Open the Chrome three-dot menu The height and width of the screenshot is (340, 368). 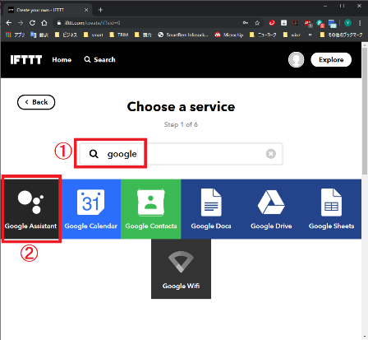click(x=360, y=23)
